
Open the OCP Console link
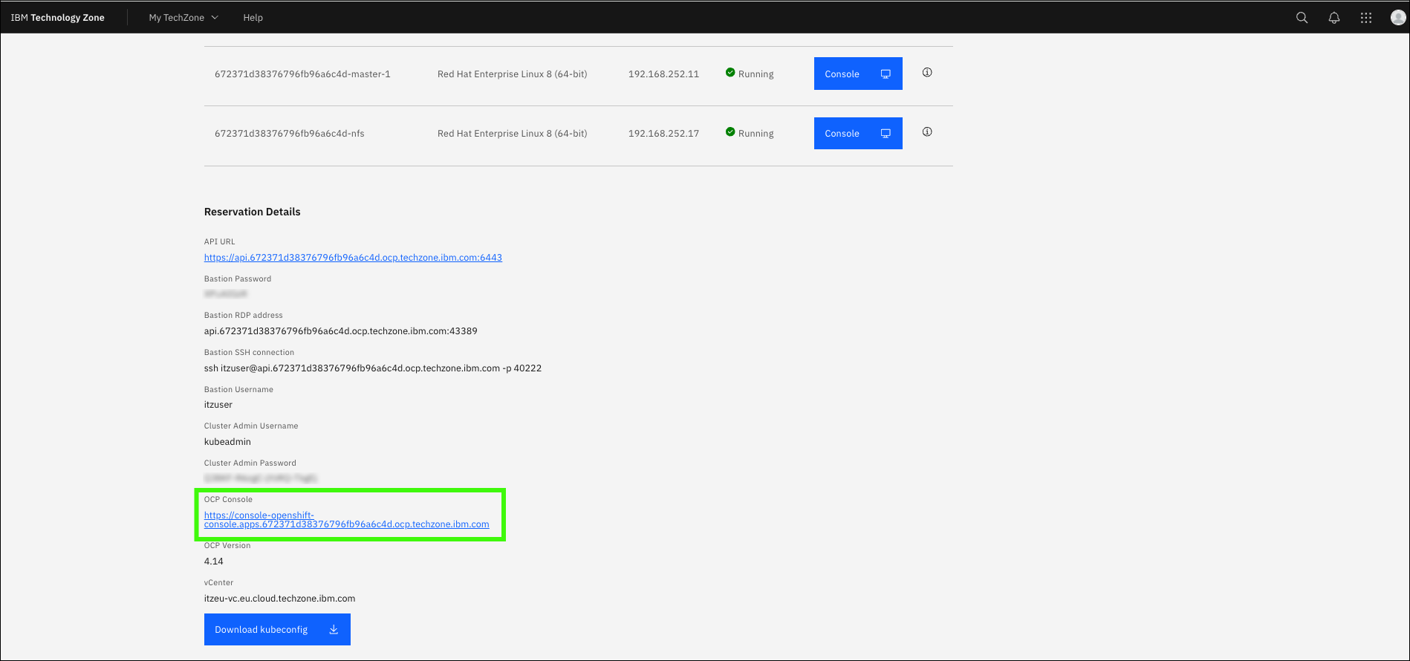click(x=346, y=520)
